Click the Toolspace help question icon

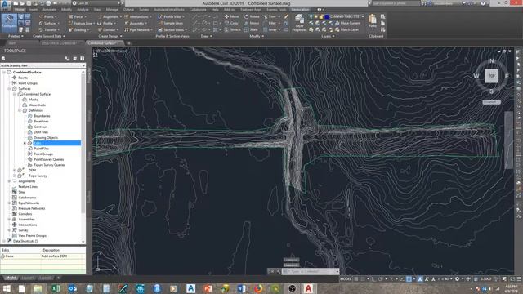(82, 59)
